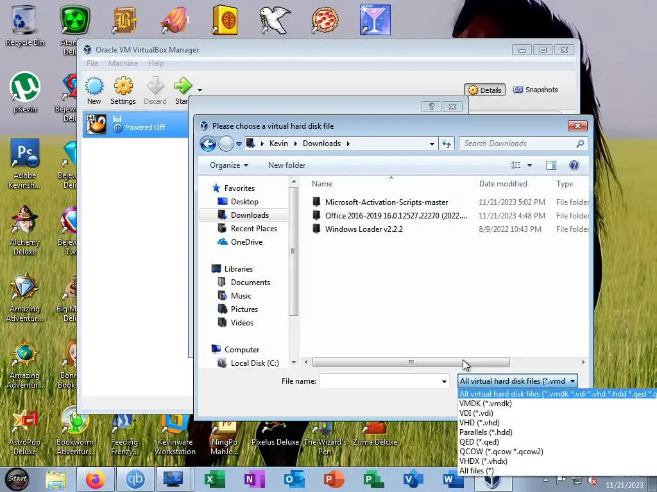The image size is (657, 492).
Task: Open the Organize menu
Action: coord(229,165)
